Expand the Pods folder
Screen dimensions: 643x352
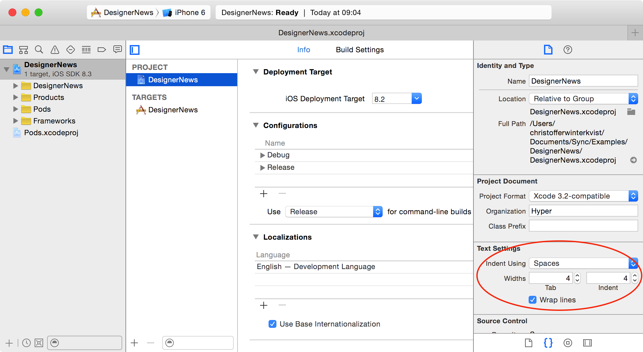coord(15,109)
